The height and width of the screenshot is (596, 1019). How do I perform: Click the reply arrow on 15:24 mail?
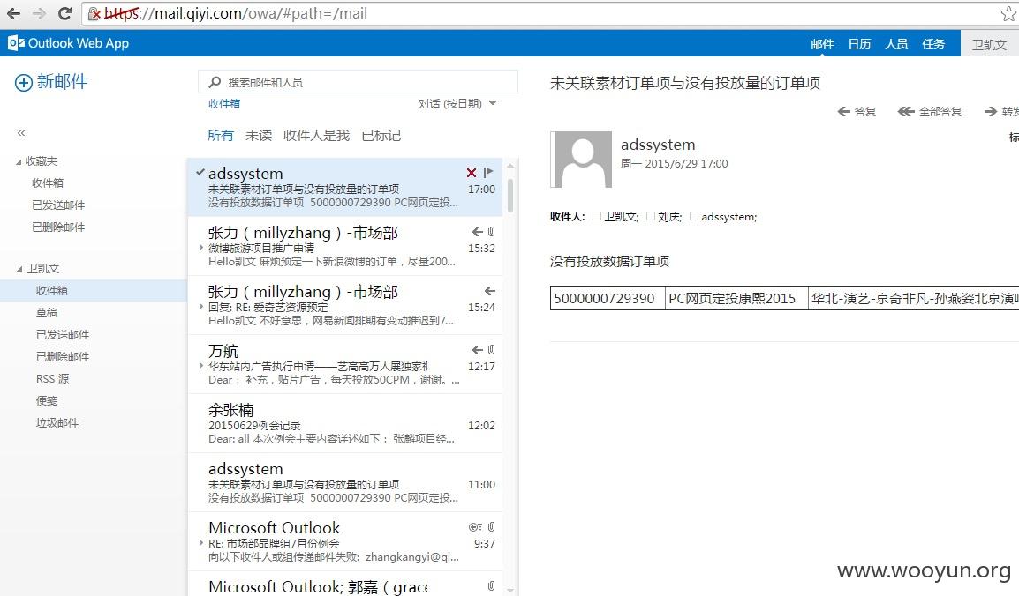pyautogui.click(x=489, y=291)
